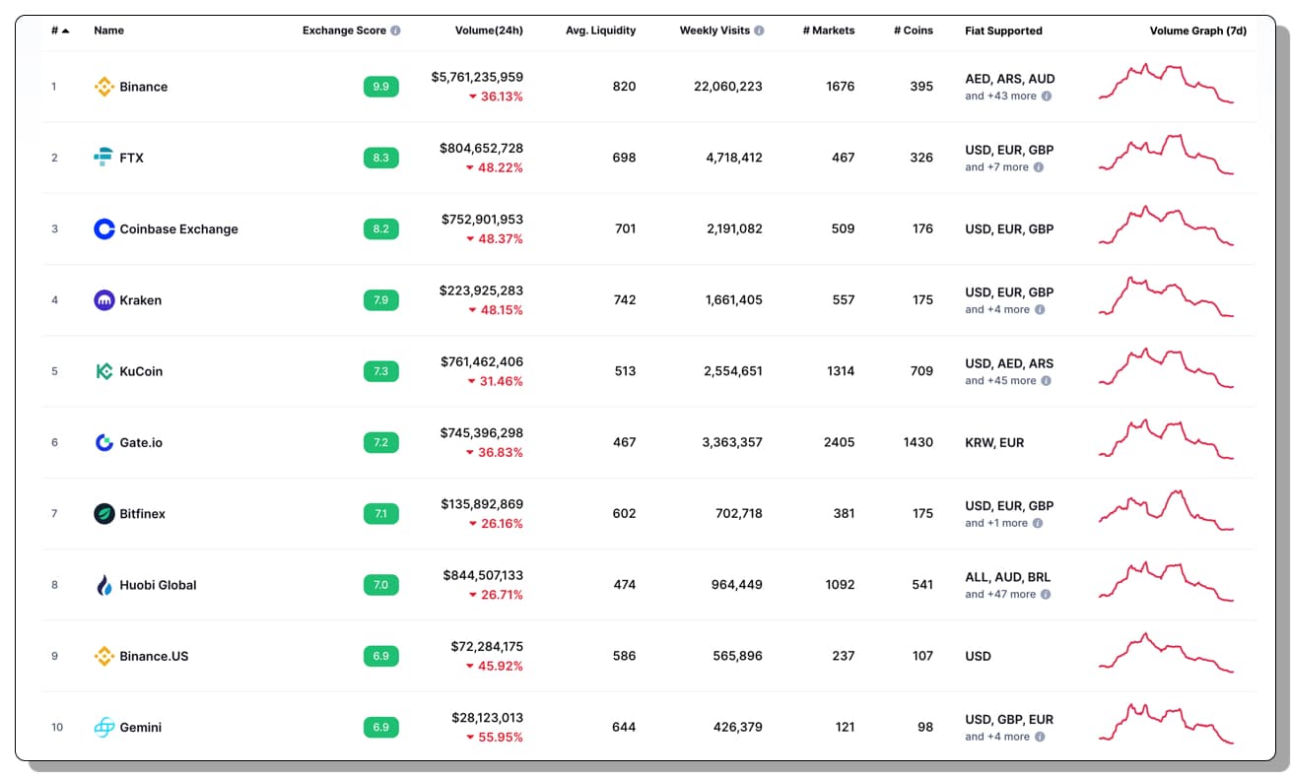Viewport: 1291px width, 776px height.
Task: Click Binance's 9.9 exchange score badge
Action: (x=380, y=87)
